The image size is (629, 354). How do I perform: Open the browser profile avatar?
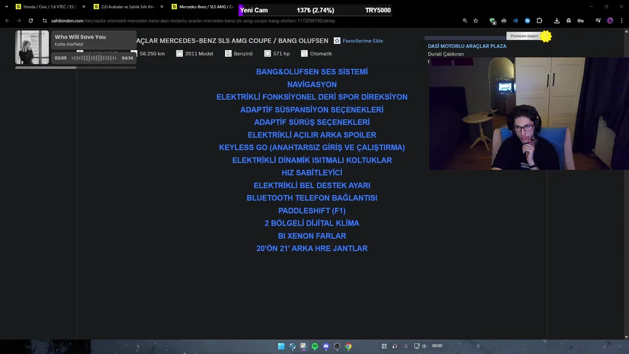pos(610,21)
